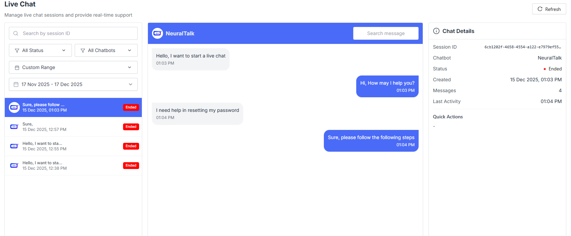This screenshot has width=571, height=236.
Task: Click the search magnifier in session search bar
Action: click(x=16, y=33)
